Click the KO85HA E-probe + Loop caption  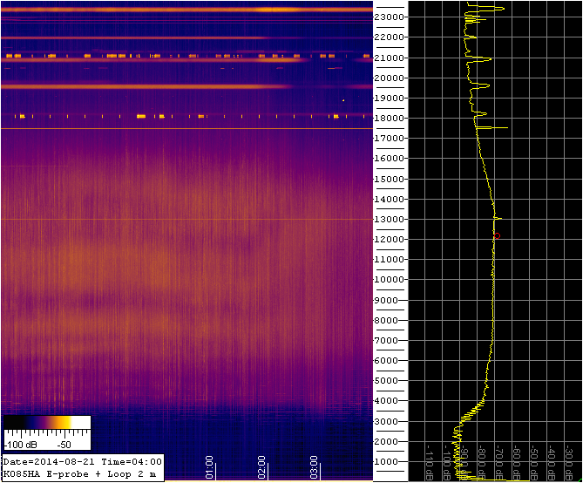(80, 474)
